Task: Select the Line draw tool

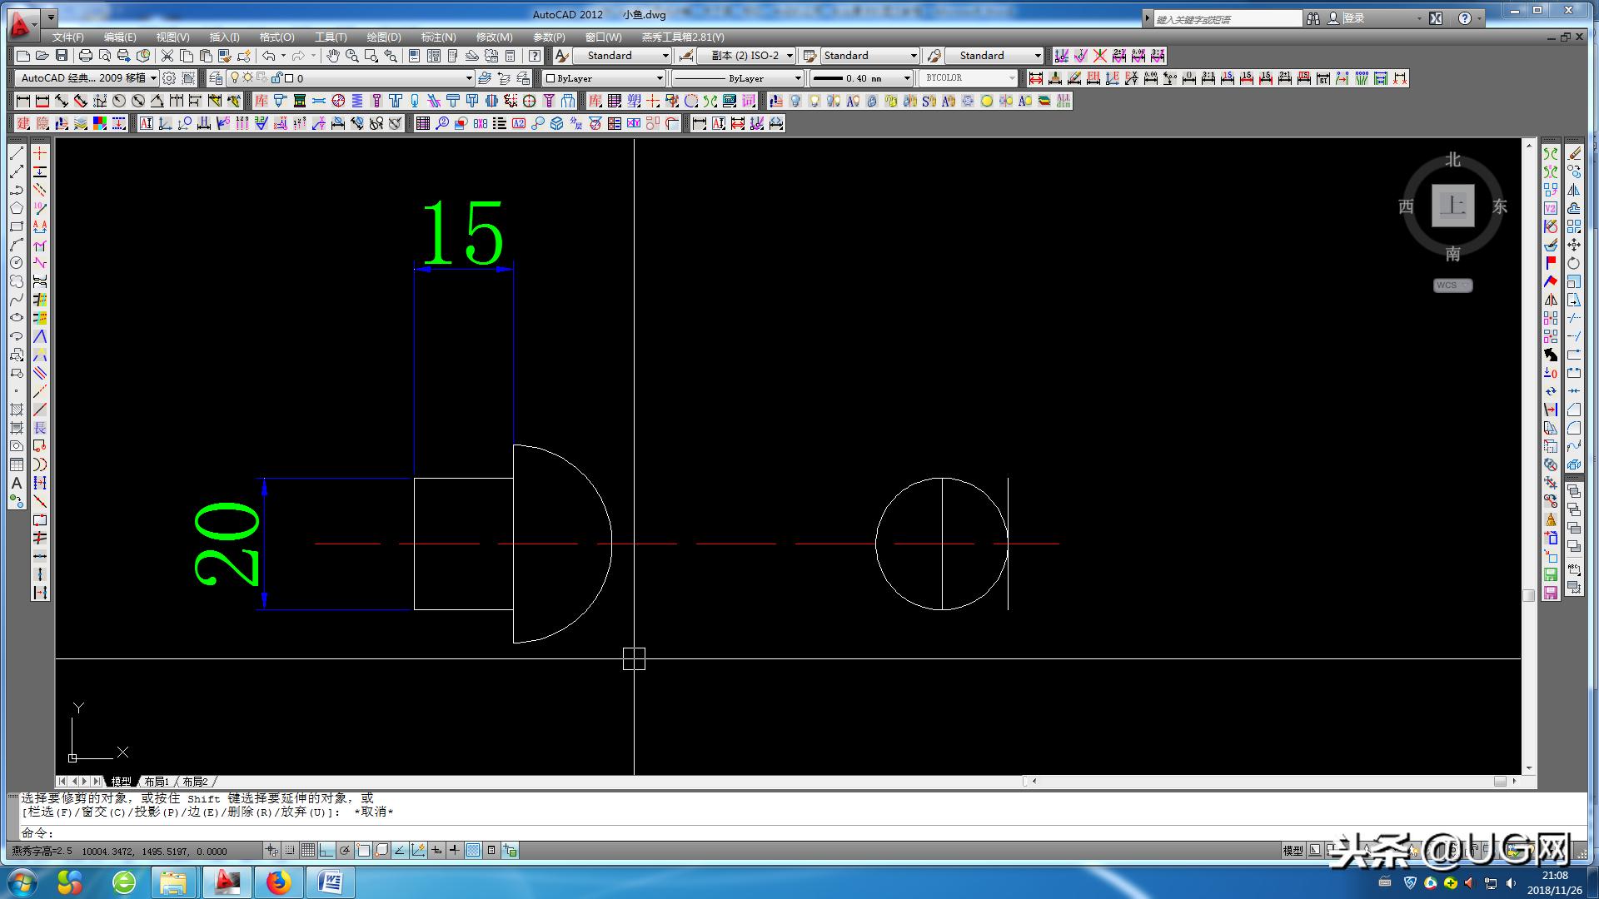Action: [16, 153]
